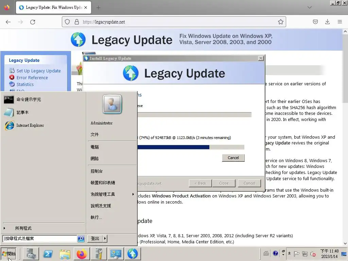Click the site padlock icon

(x=77, y=22)
